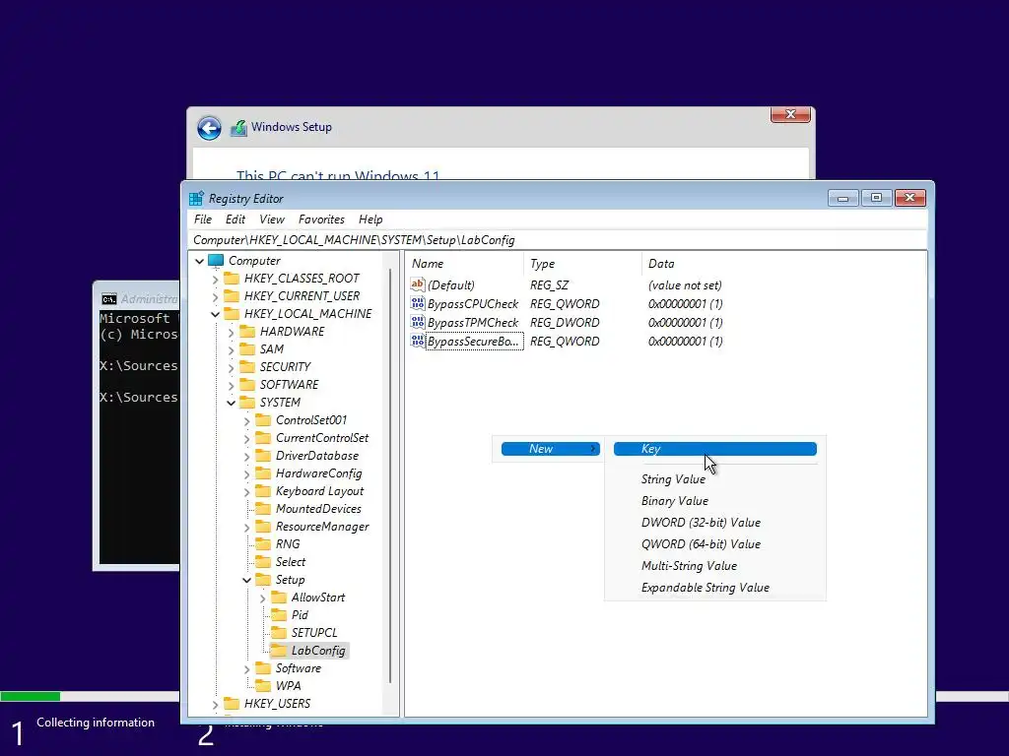
Task: Open the Edit menu
Action: point(235,220)
